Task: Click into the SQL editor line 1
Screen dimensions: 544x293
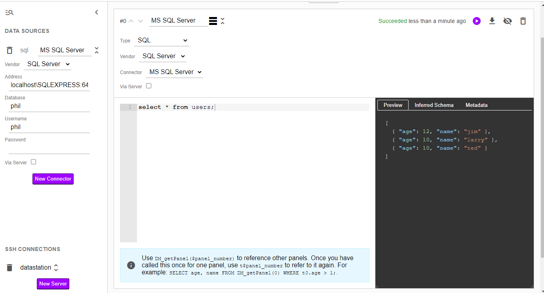Action: pos(253,107)
